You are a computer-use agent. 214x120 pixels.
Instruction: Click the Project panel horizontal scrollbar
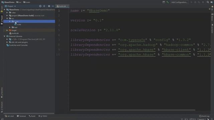coord(29,113)
